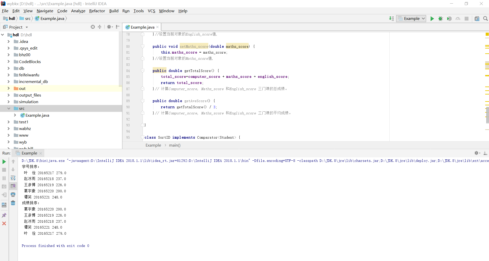Start debugging with the bug icon
This screenshot has width=489, height=261.
441,19
